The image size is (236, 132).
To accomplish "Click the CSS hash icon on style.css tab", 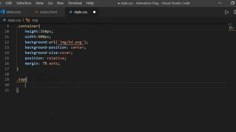I will point(70,12).
